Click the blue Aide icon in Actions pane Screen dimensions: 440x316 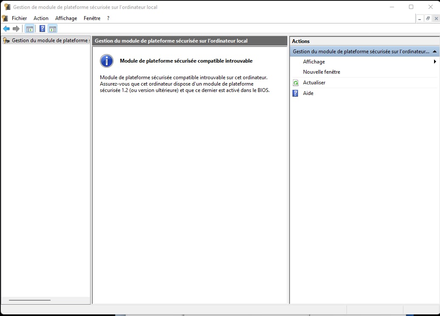(295, 93)
